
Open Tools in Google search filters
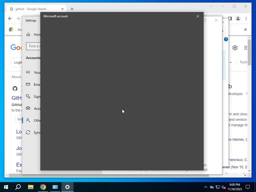[x=243, y=62]
